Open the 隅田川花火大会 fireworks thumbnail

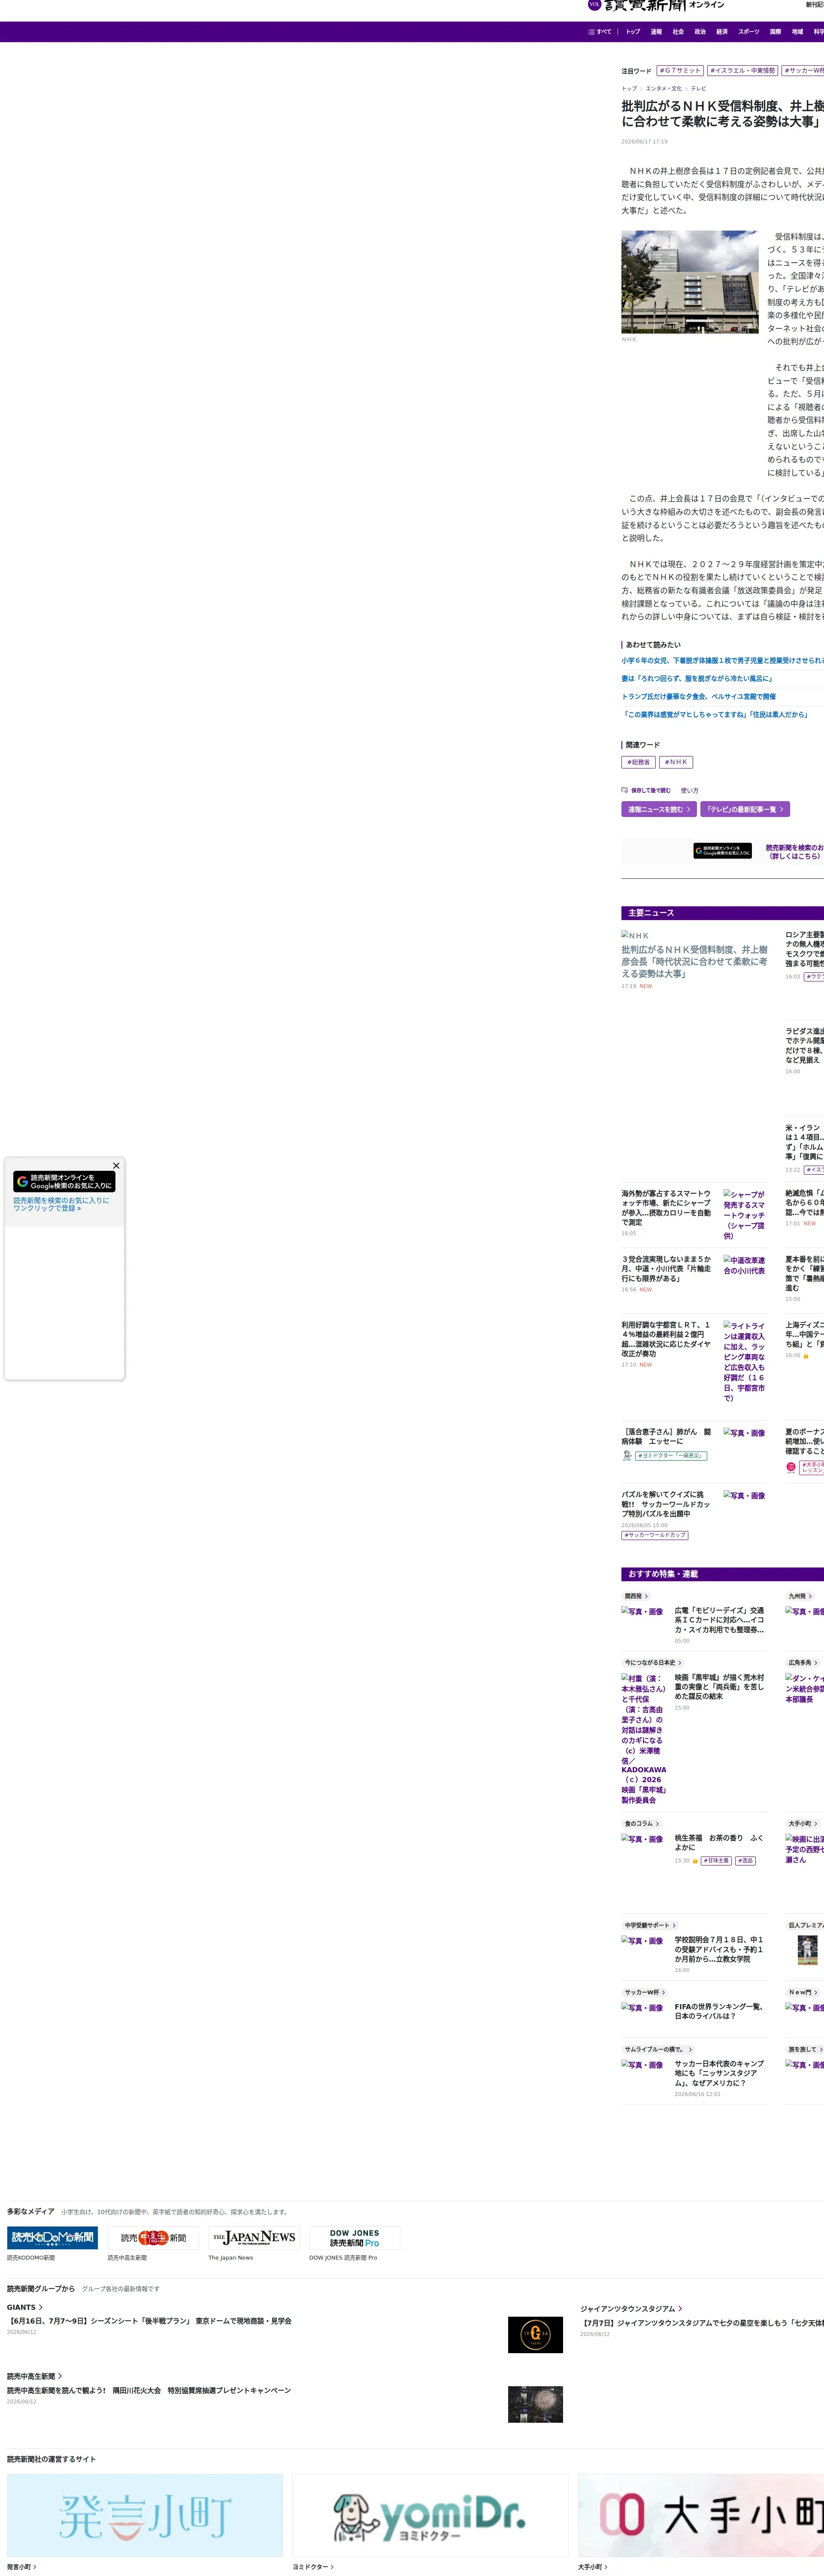[x=535, y=2404]
